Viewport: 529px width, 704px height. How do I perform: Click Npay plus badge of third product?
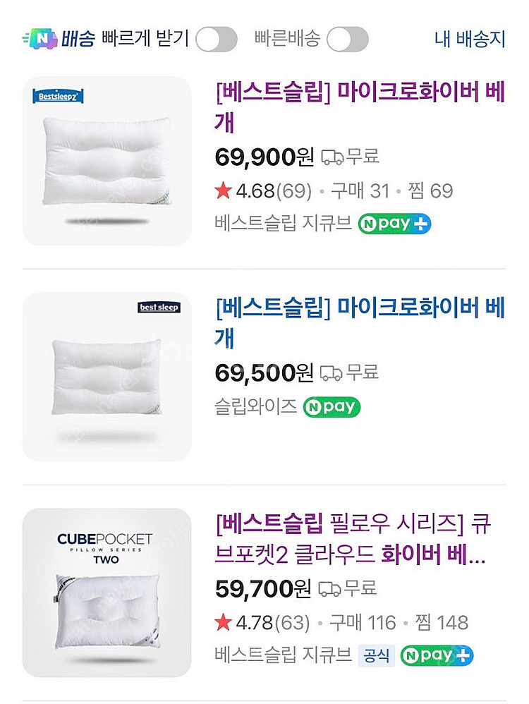[437, 655]
